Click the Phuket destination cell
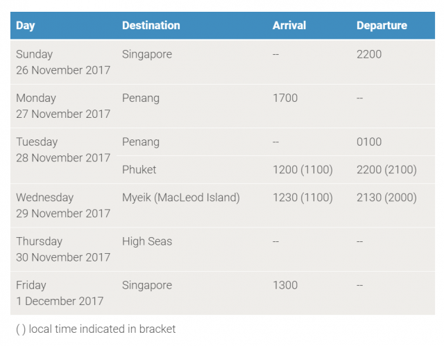The height and width of the screenshot is (346, 444). pyautogui.click(x=139, y=170)
